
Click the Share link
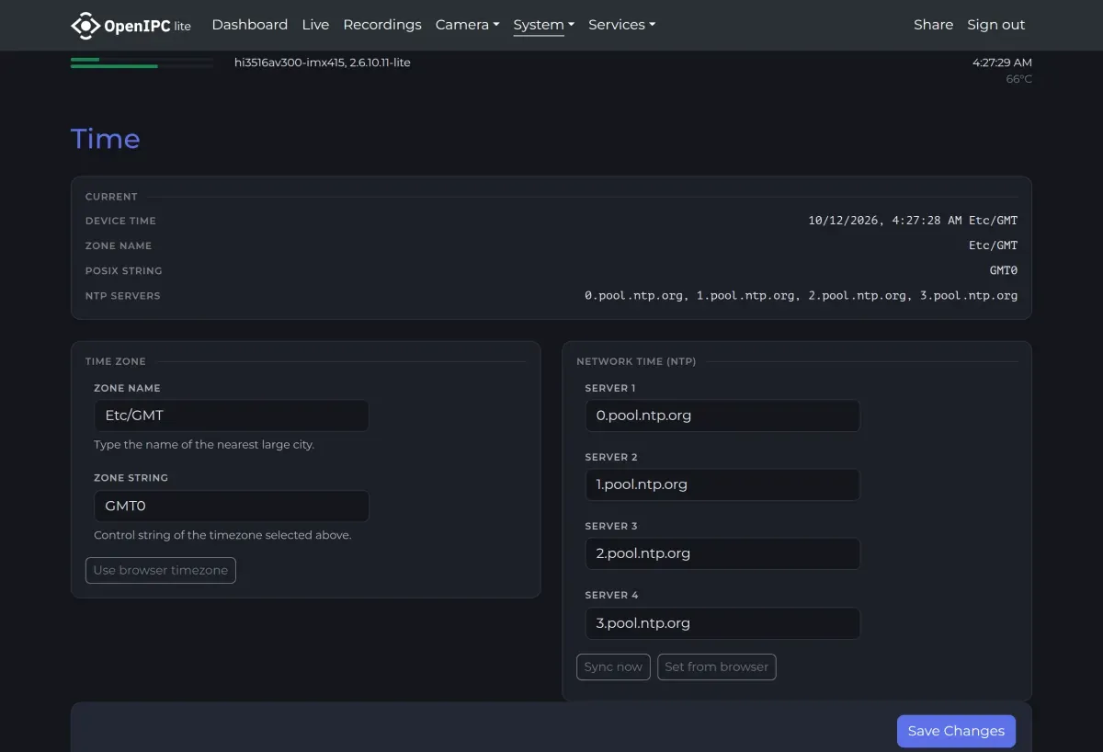(x=933, y=25)
